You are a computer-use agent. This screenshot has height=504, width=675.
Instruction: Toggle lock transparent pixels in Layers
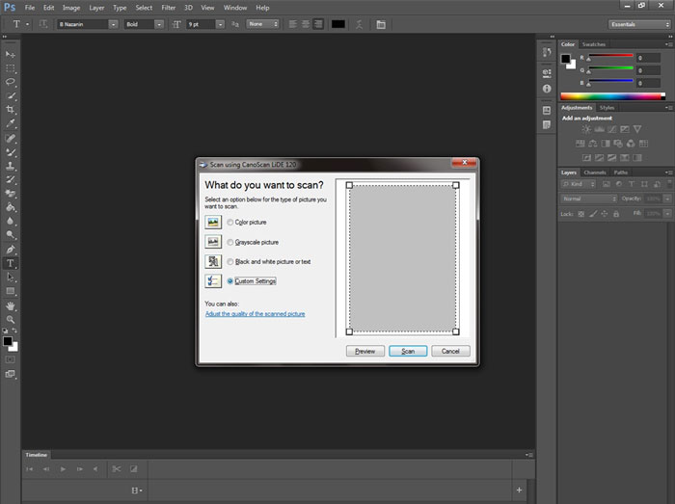pos(581,214)
